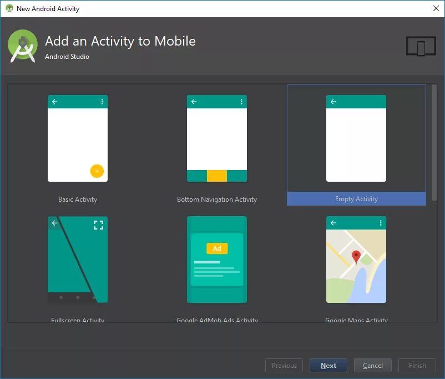Click the Android Studio logo icon

pos(23,46)
